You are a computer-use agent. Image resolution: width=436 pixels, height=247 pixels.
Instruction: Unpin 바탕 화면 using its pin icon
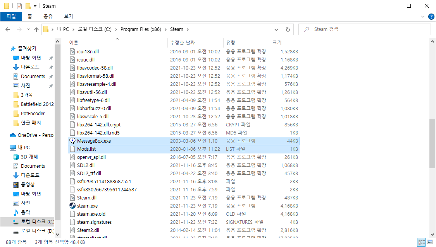(51, 58)
